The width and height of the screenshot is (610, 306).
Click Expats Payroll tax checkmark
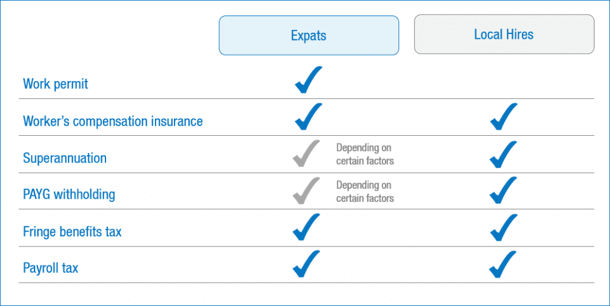coord(307,264)
